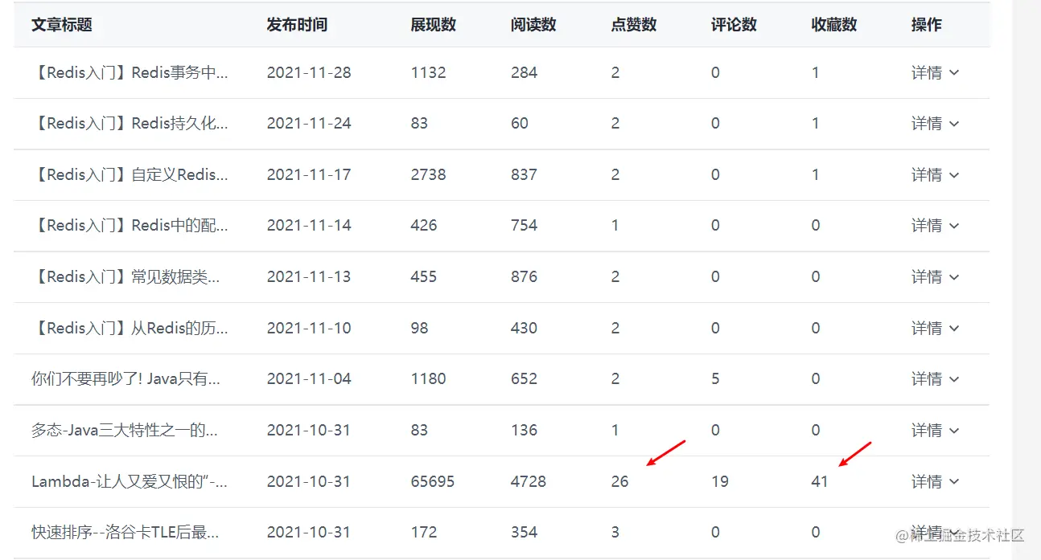Click the 文章标题 column header
Screen dimensions: 1041x560
click(x=62, y=25)
